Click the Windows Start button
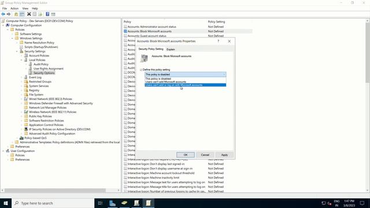The height and width of the screenshot is (208, 370). [x=6, y=203]
